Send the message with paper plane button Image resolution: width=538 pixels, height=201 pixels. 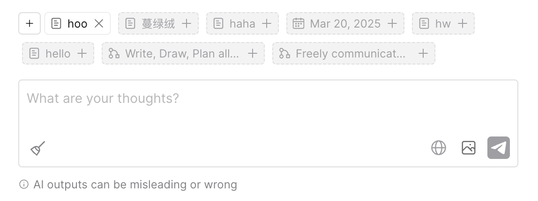499,148
